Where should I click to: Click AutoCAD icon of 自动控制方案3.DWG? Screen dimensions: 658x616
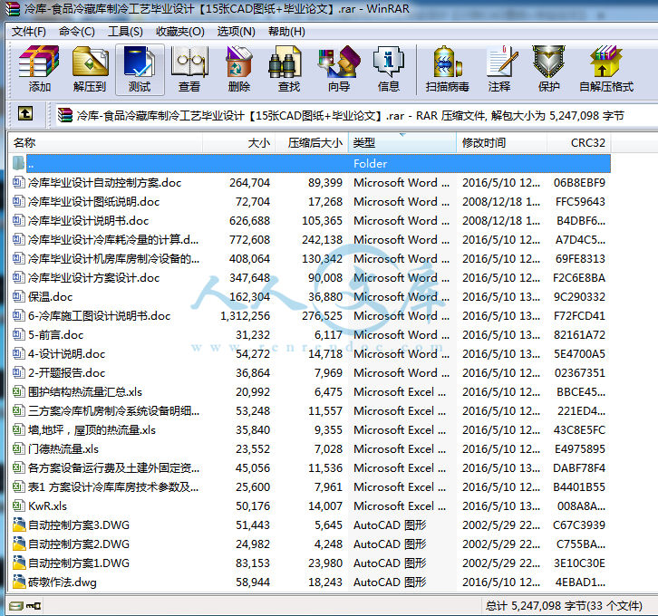[18, 525]
